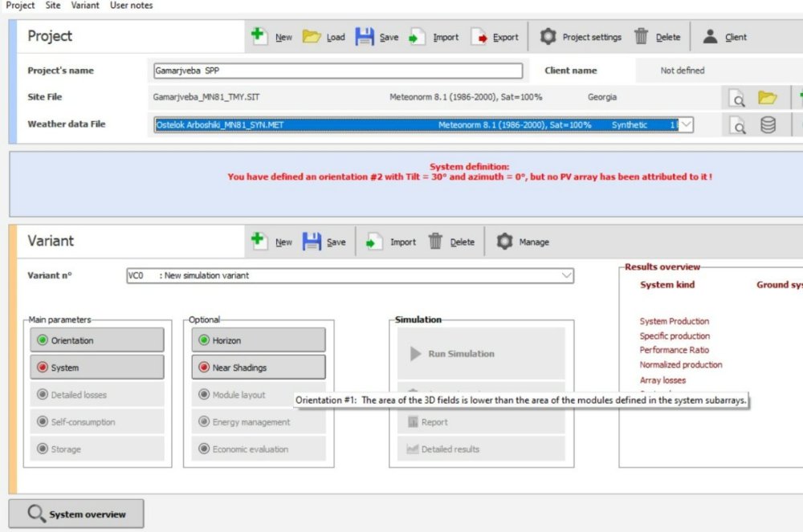Image resolution: width=803 pixels, height=532 pixels.
Task: Expand the Variant number dropdown
Action: point(567,275)
